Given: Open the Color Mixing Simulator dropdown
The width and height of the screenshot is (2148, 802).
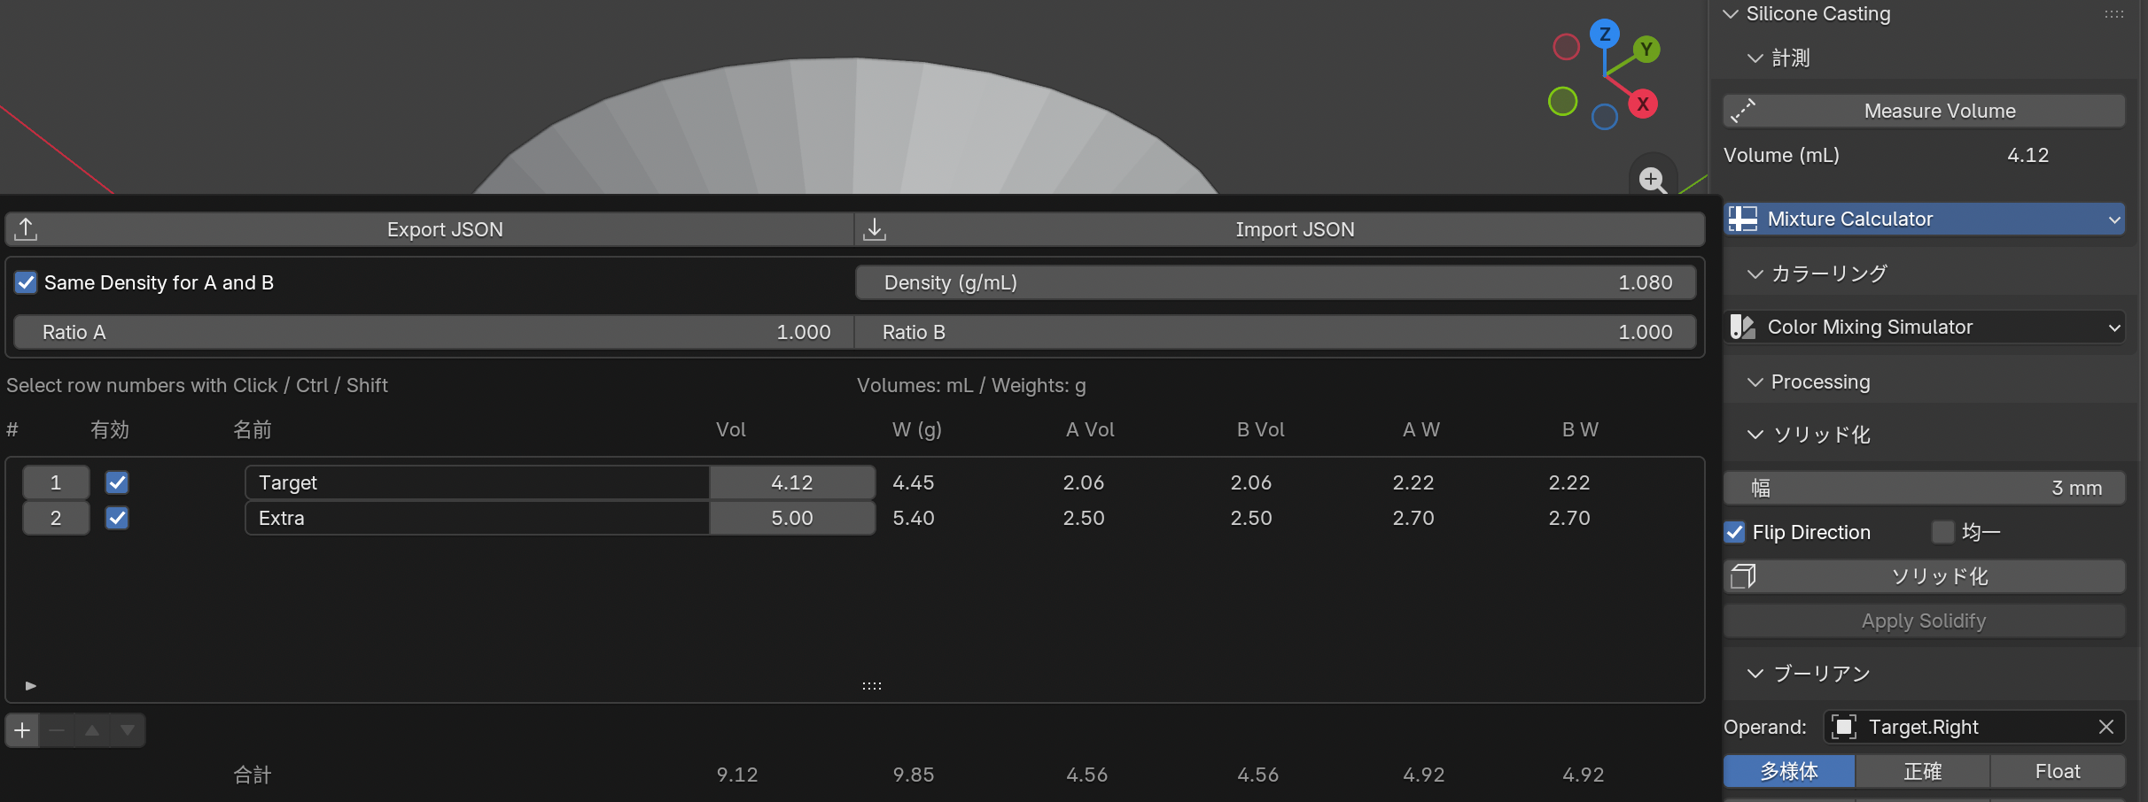Looking at the screenshot, I should [x=1925, y=327].
